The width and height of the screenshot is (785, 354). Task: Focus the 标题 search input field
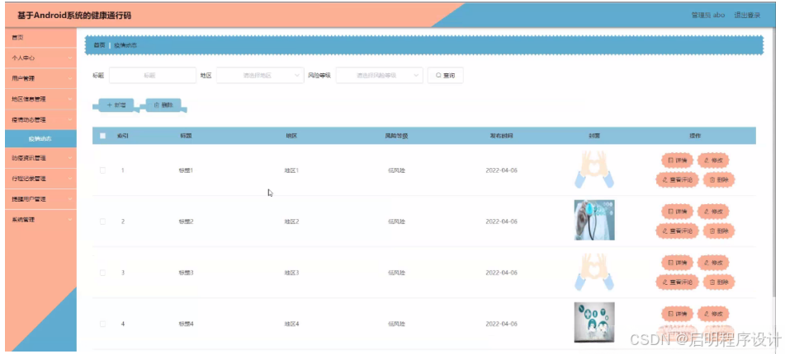tap(152, 76)
